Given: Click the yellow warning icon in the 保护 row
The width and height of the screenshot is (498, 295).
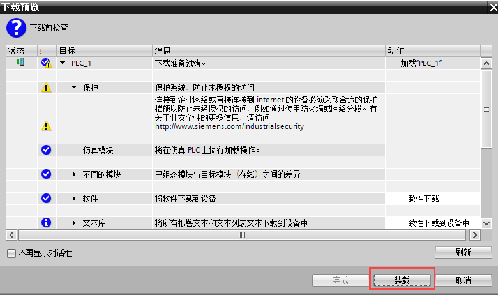Looking at the screenshot, I should 46,87.
